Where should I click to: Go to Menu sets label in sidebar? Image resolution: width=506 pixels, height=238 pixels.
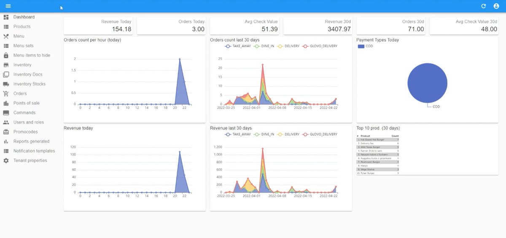[23, 46]
